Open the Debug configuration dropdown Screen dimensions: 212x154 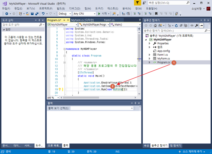(x=65, y=14)
